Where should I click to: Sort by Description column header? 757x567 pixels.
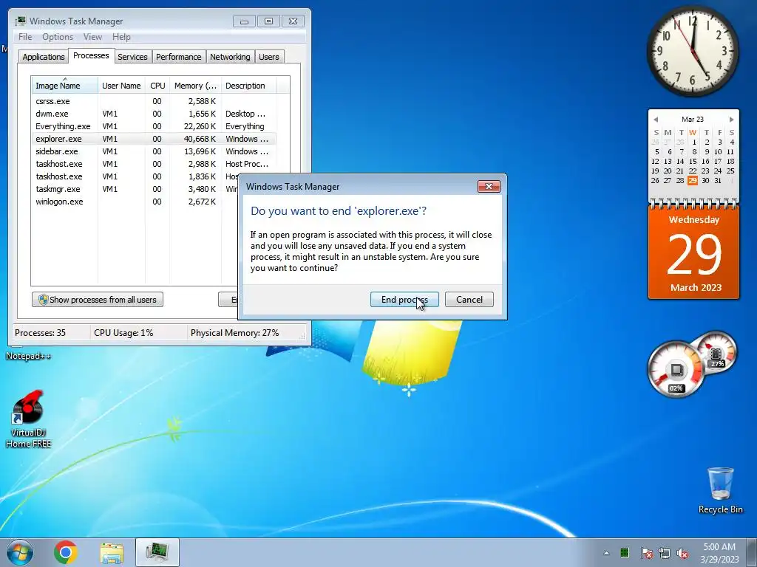248,86
